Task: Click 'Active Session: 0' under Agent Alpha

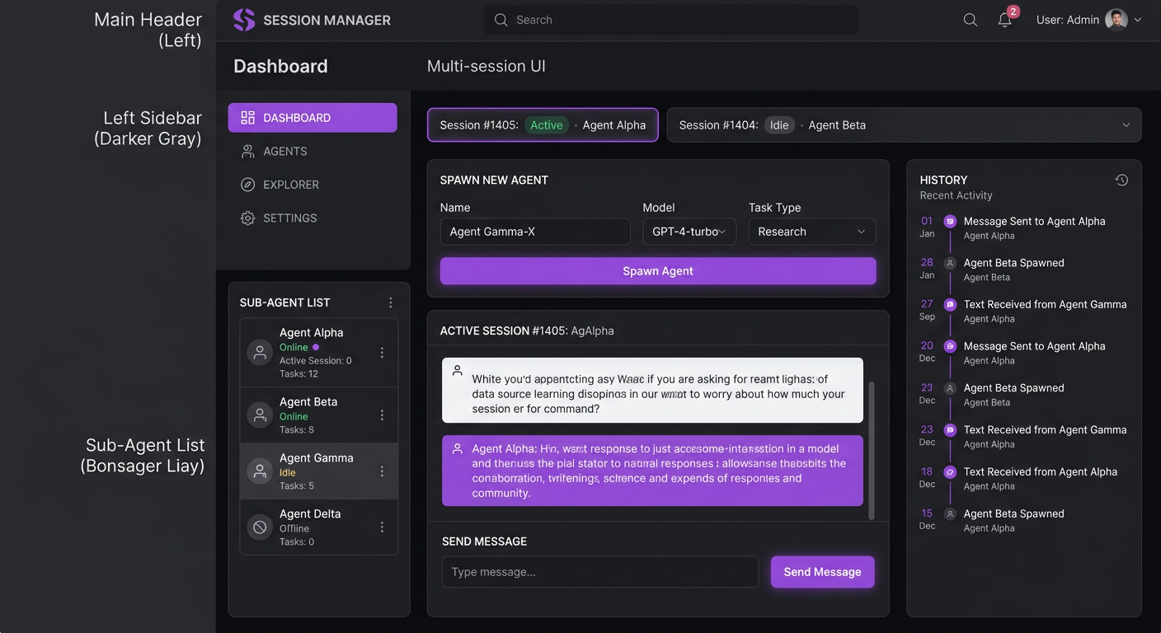Action: point(316,360)
